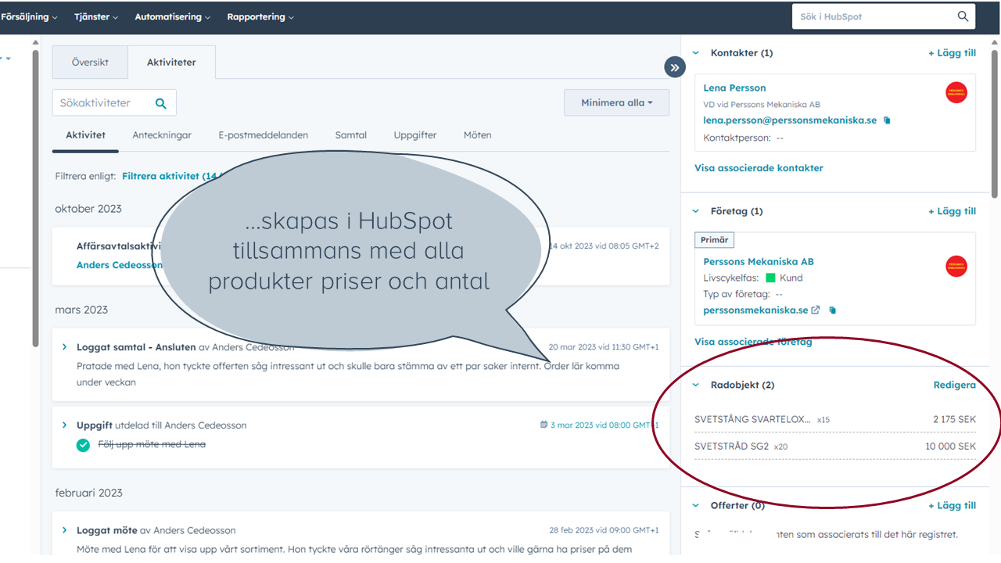This screenshot has width=1001, height=563.
Task: Open the Försäljning menu
Action: click(x=29, y=16)
